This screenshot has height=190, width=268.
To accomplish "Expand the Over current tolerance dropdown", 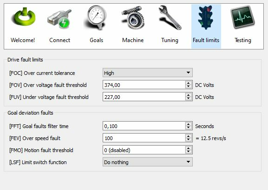I will [x=148, y=73].
